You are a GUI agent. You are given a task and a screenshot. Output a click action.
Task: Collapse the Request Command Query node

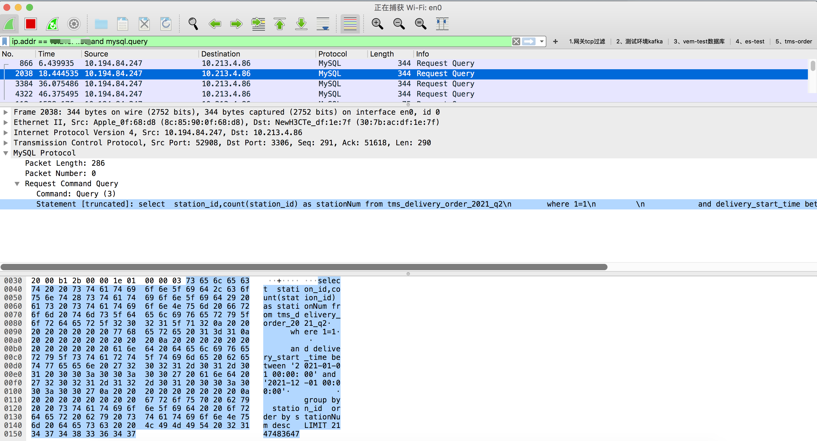(17, 184)
